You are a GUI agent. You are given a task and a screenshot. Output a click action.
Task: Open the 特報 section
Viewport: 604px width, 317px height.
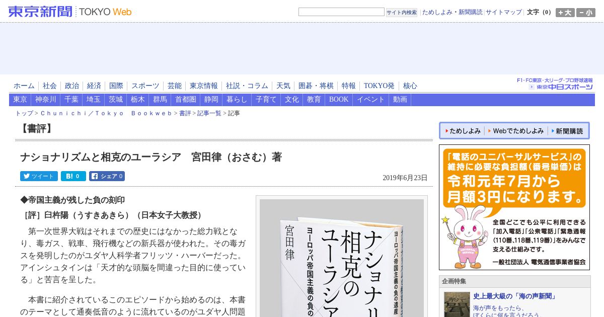pos(349,86)
